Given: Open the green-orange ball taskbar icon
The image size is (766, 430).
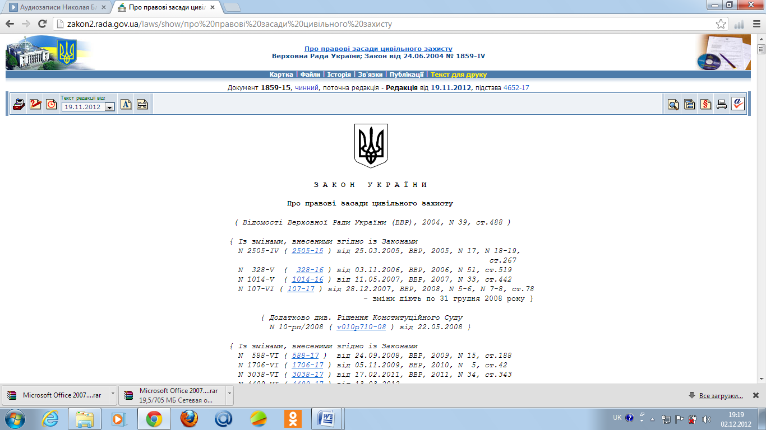Looking at the screenshot, I should point(259,419).
